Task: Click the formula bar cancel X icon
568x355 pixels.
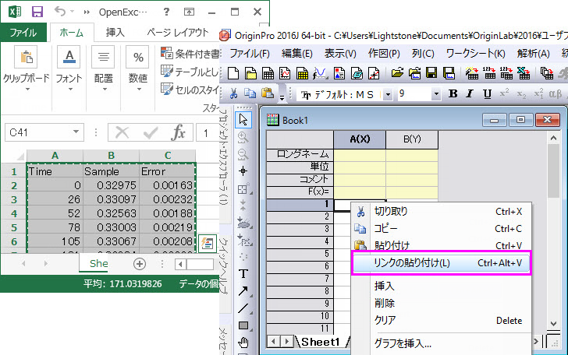Action: click(122, 132)
